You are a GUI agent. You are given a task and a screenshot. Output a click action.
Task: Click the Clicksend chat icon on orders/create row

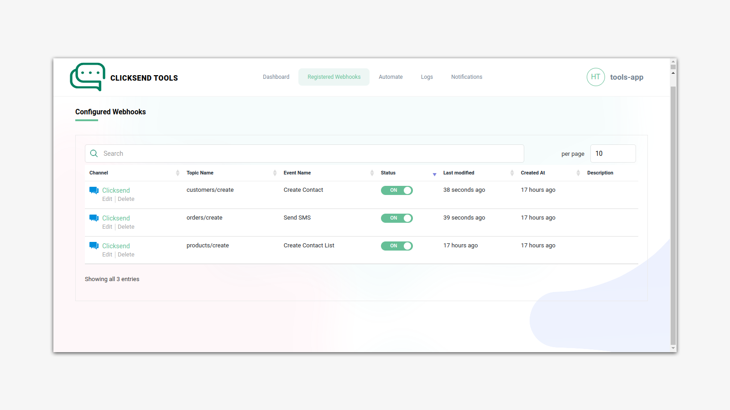click(94, 217)
